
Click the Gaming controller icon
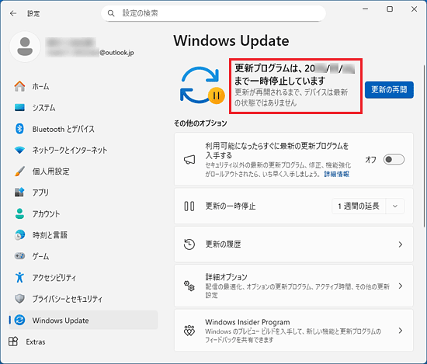click(x=19, y=256)
